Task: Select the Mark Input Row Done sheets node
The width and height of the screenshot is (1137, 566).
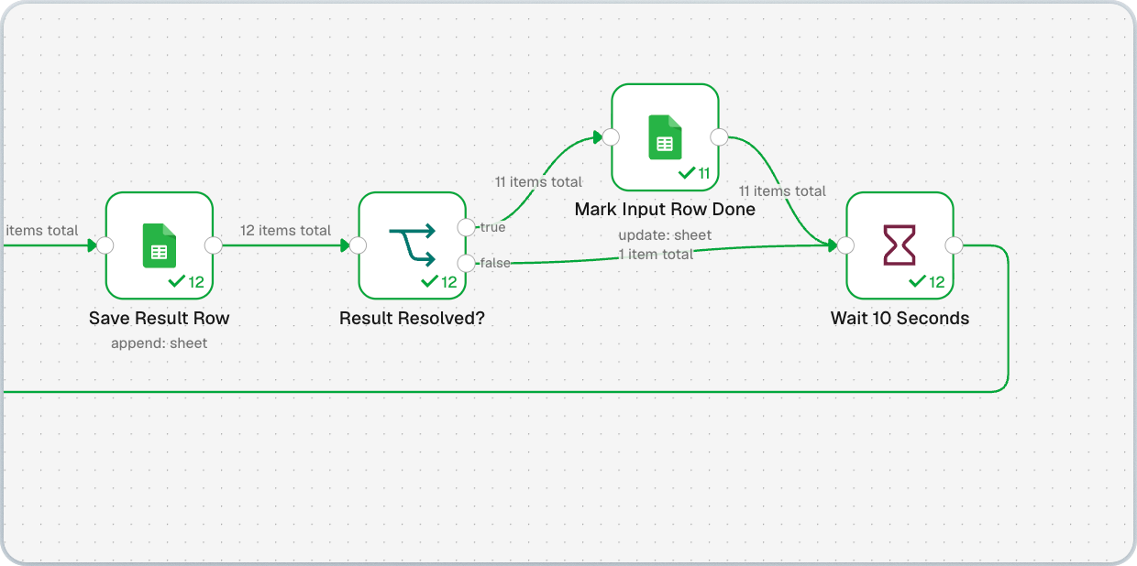Action: tap(666, 137)
